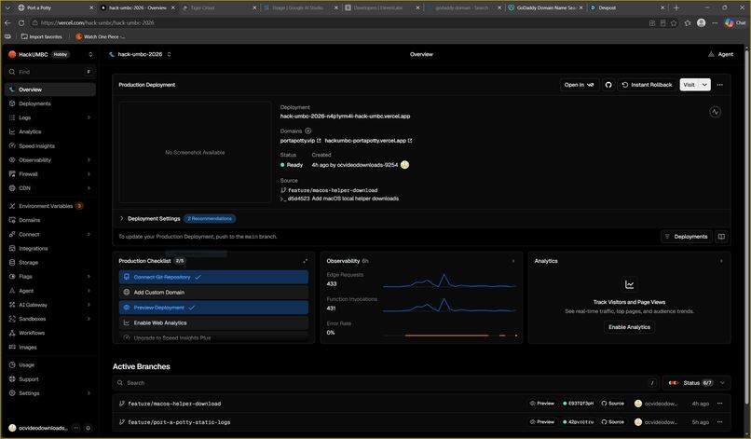This screenshot has width=751, height=439.
Task: Open the portapotty.vip domain link
Action: (x=300, y=141)
